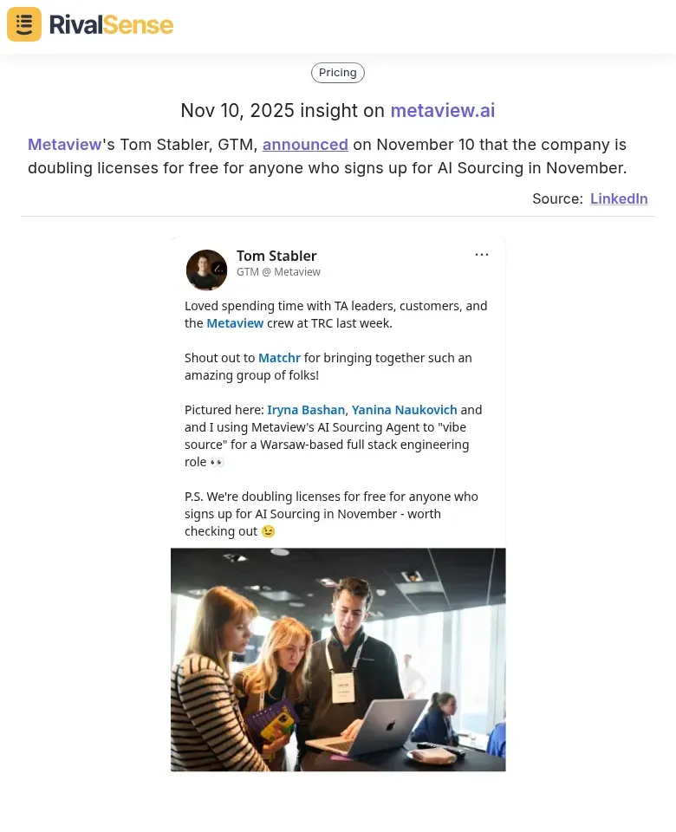Click the RivalSense logo icon
676x832 pixels.
click(x=23, y=24)
